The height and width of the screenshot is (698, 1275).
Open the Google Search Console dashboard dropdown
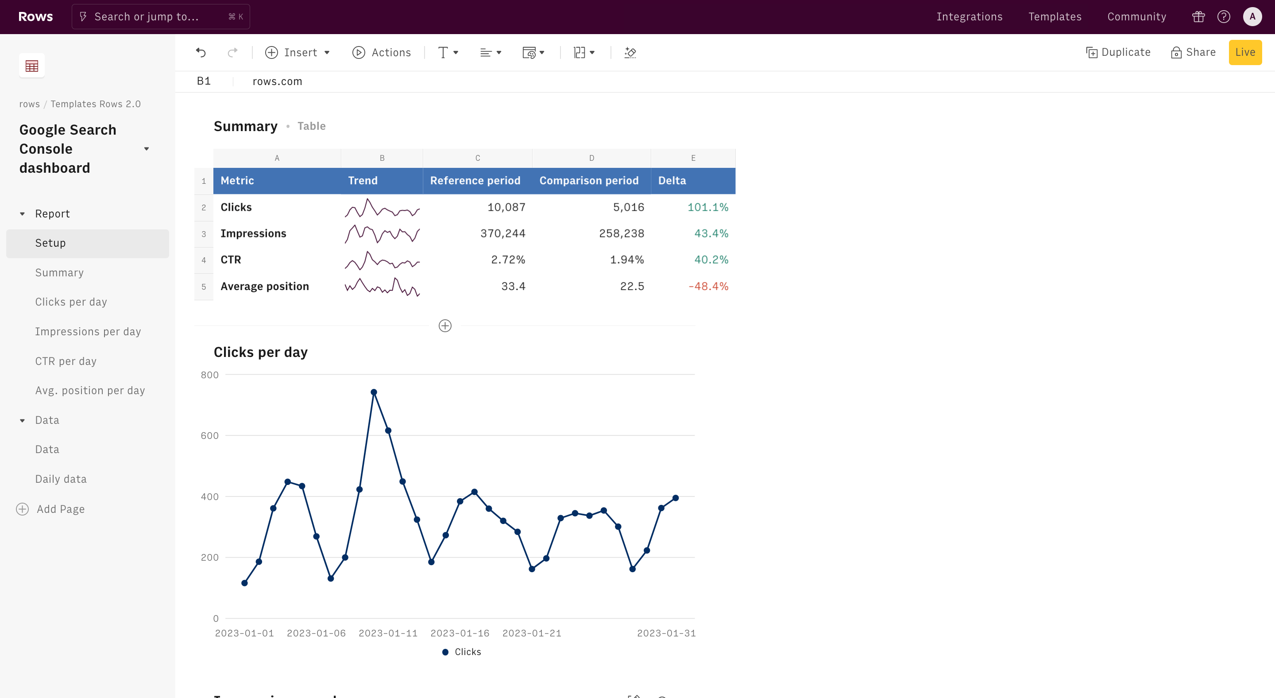(147, 149)
